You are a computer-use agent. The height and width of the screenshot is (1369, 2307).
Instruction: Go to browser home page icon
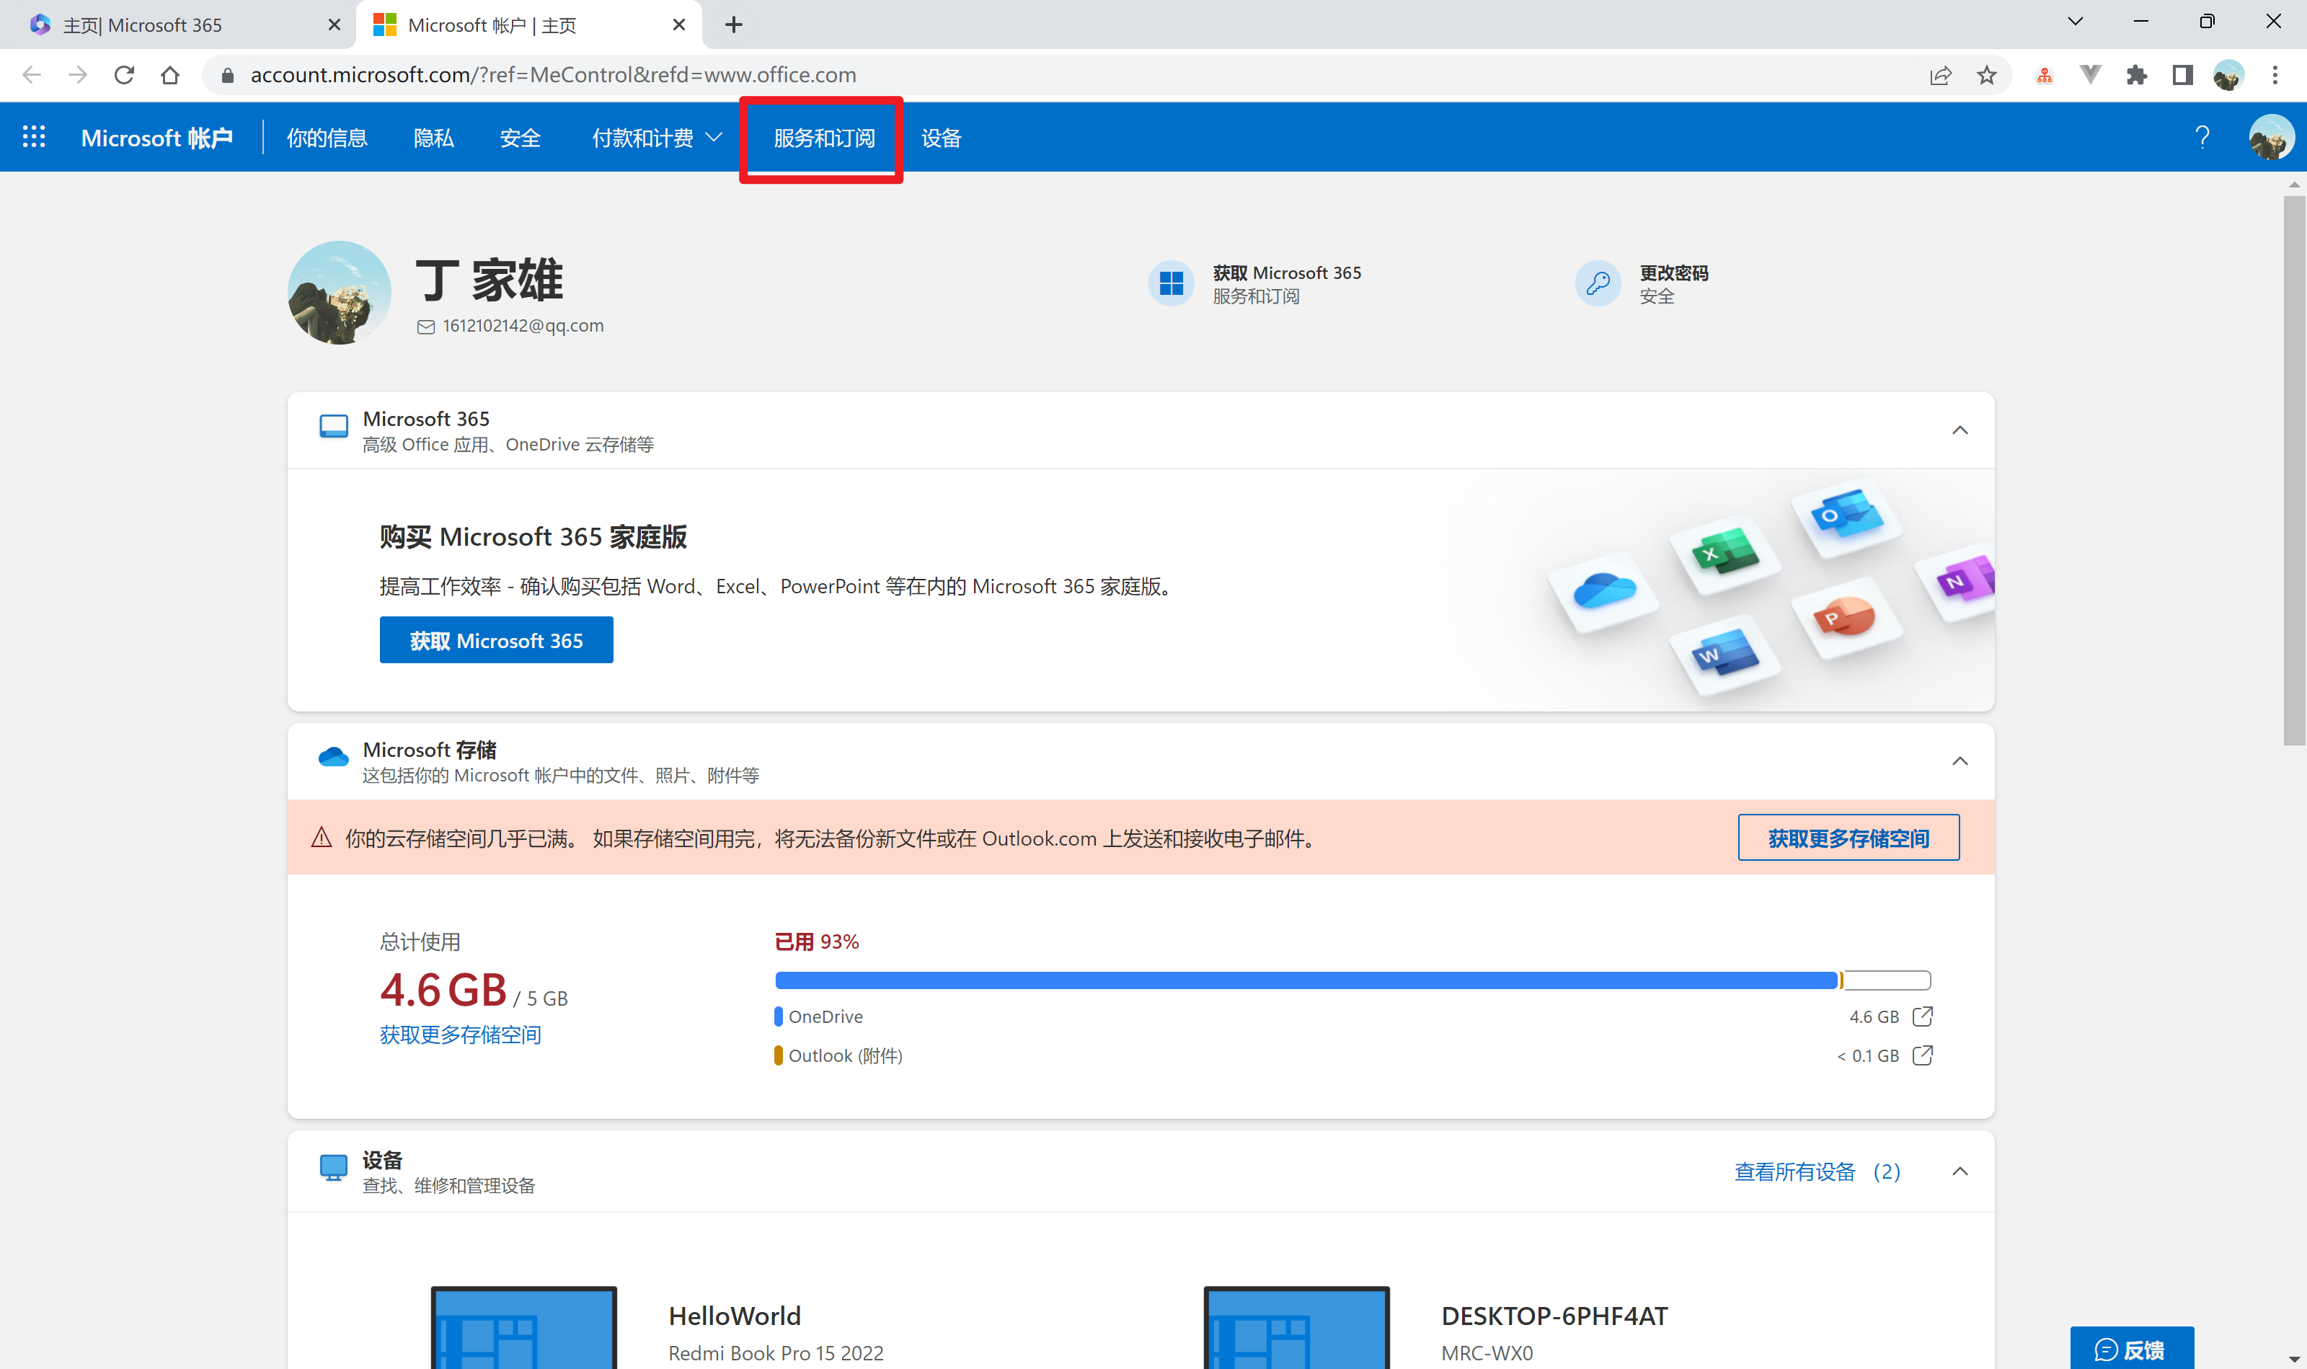[x=169, y=75]
